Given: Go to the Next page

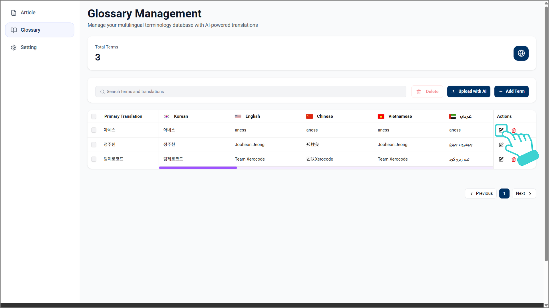Looking at the screenshot, I should [x=524, y=193].
